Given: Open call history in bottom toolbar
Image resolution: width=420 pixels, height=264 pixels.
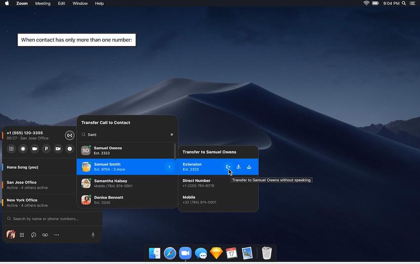Looking at the screenshot, I should click(34, 235).
